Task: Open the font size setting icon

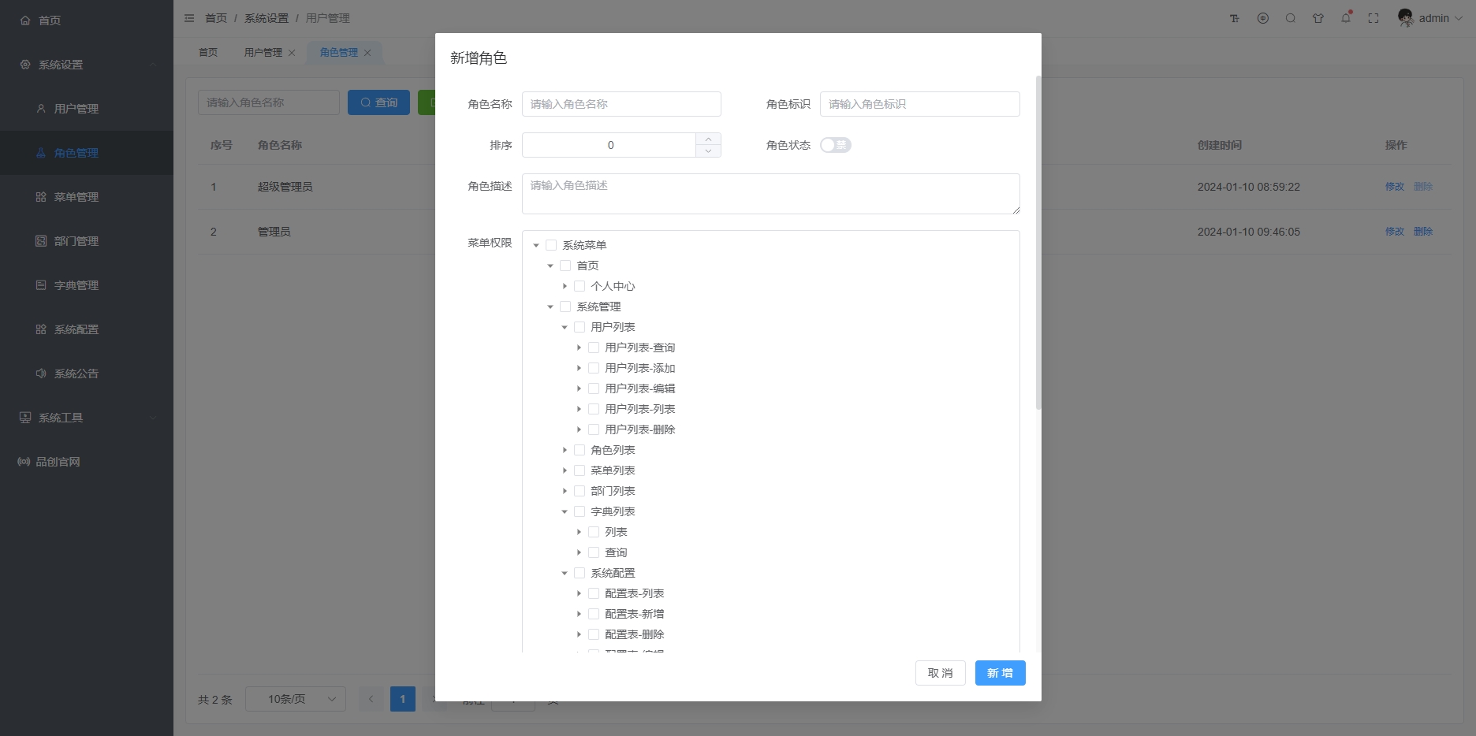Action: tap(1235, 18)
